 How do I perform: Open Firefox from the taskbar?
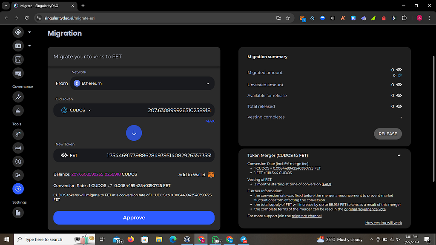(130, 239)
